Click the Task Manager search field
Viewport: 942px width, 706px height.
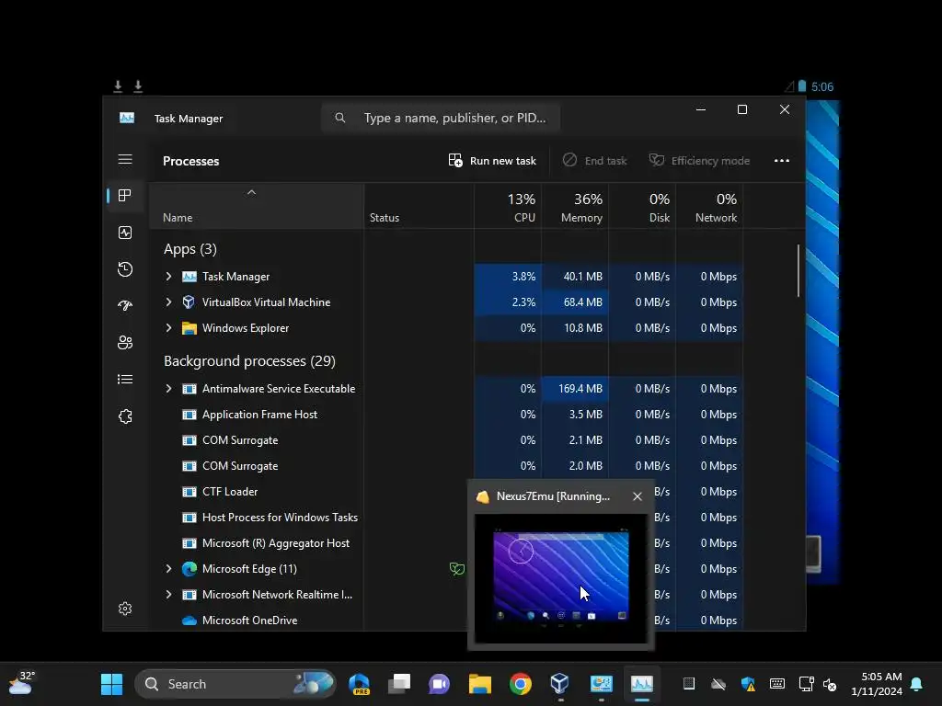(441, 118)
